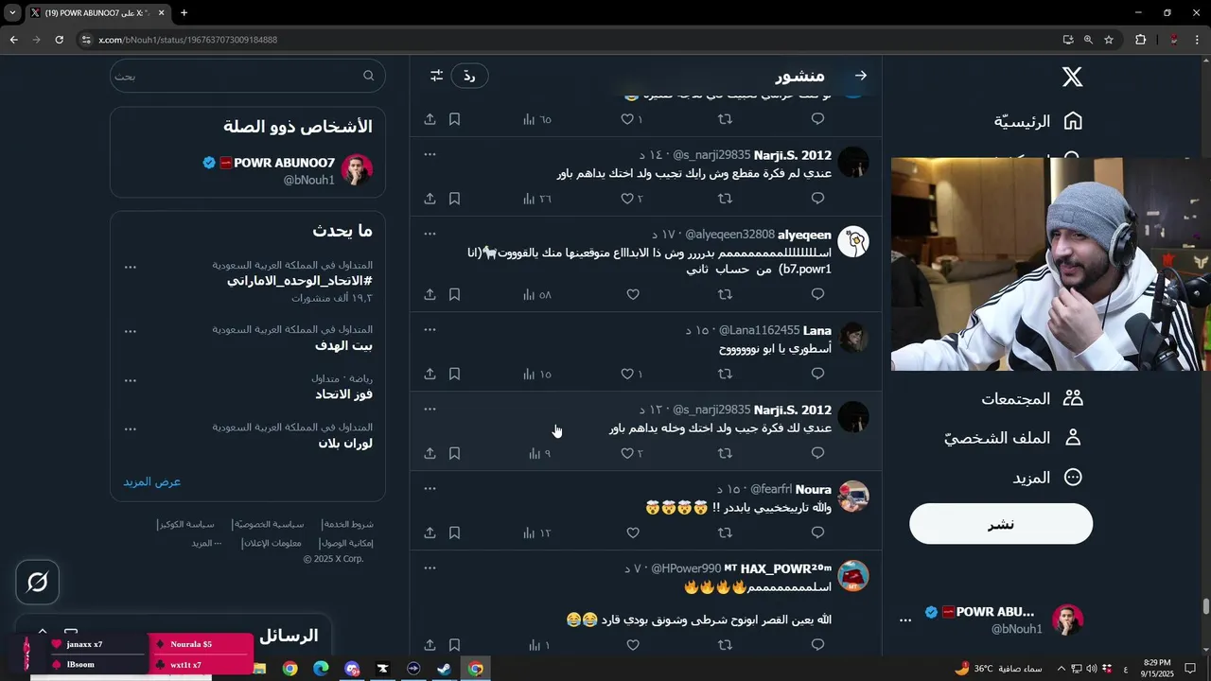Screen dimensions: 1211x681
Task: Like the Lana أسطوري يا ابو نوح reply
Action: click(x=627, y=374)
